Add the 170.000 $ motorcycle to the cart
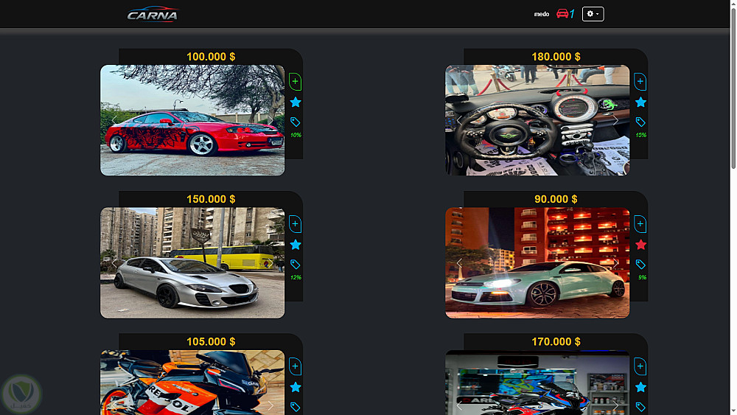The image size is (737, 415). (x=640, y=366)
